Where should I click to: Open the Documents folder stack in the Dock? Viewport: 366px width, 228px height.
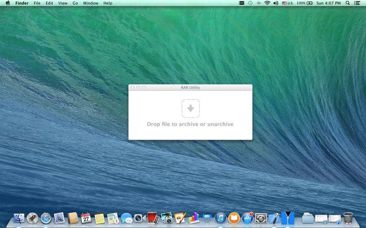308,218
